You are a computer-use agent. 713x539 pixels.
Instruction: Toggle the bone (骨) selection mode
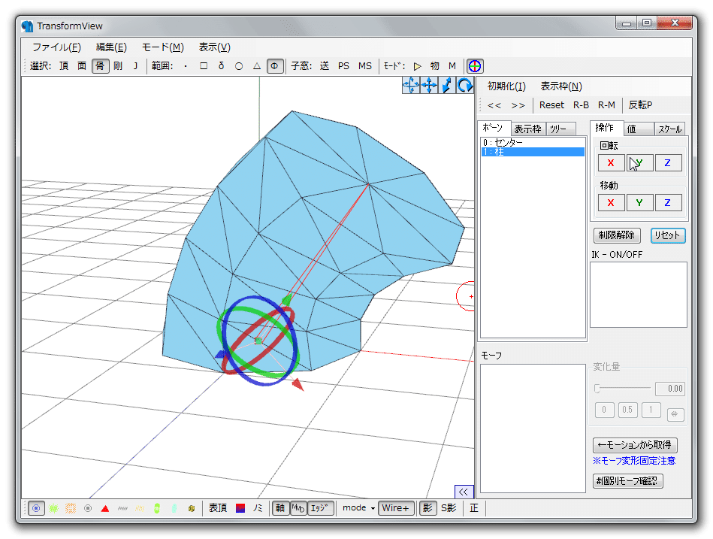[x=100, y=66]
